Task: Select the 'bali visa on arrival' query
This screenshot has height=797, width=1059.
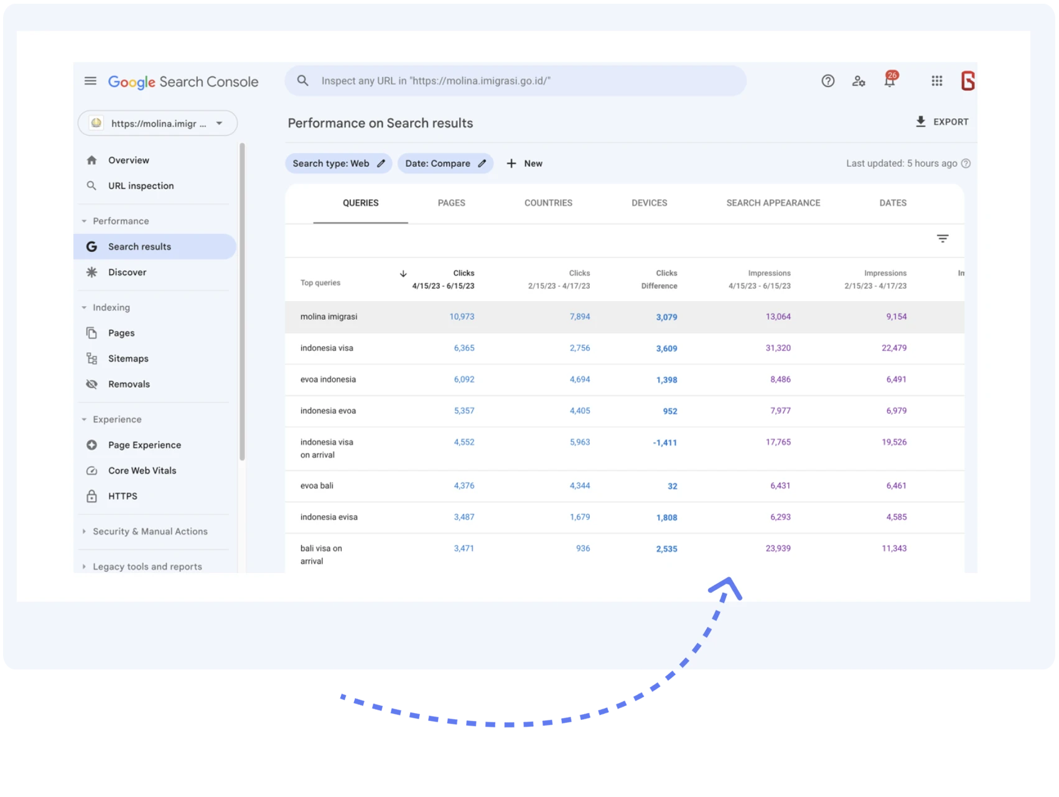Action: 625,554
